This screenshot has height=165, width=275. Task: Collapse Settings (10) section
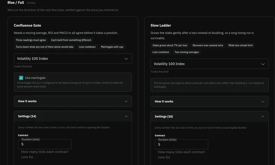point(209,116)
